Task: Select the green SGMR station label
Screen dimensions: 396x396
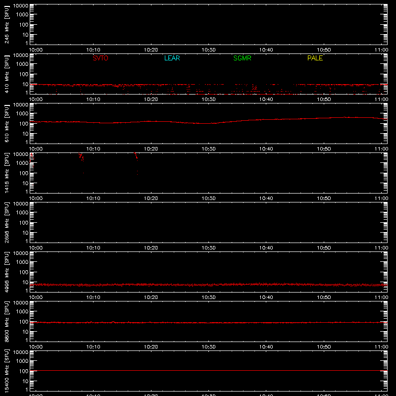Action: click(242, 58)
